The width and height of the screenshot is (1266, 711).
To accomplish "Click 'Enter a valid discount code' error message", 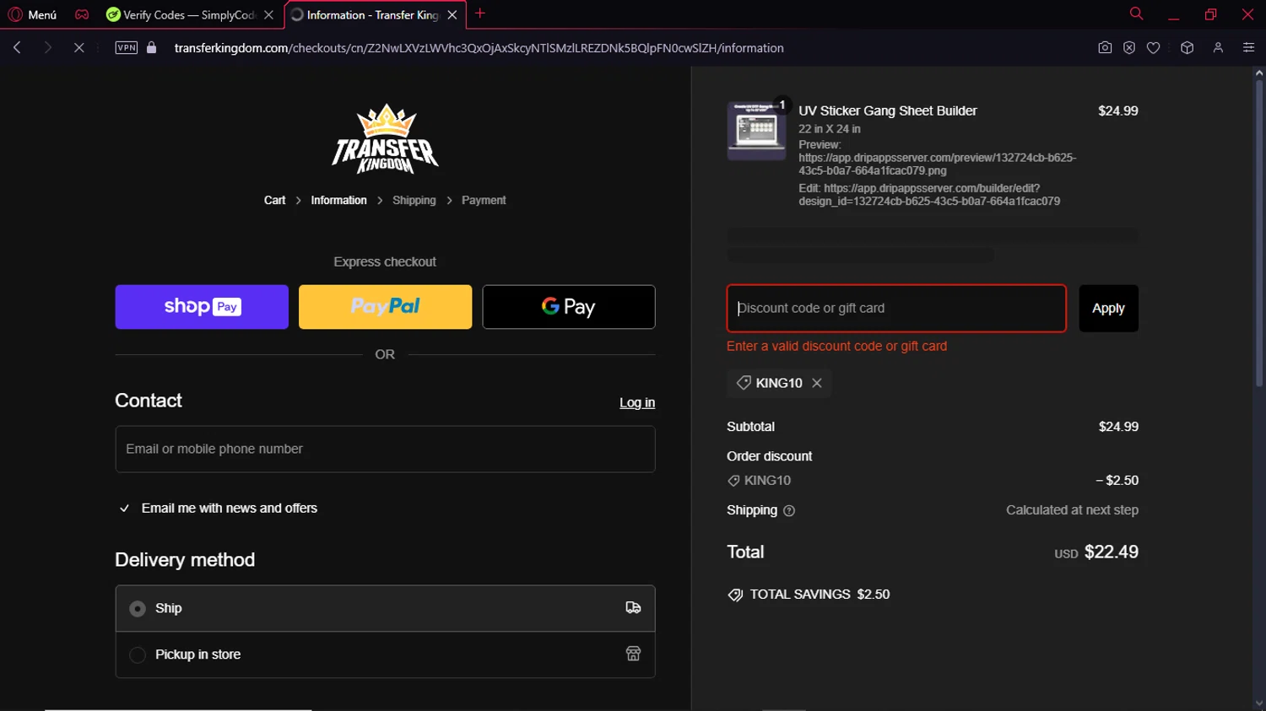I will click(x=836, y=346).
